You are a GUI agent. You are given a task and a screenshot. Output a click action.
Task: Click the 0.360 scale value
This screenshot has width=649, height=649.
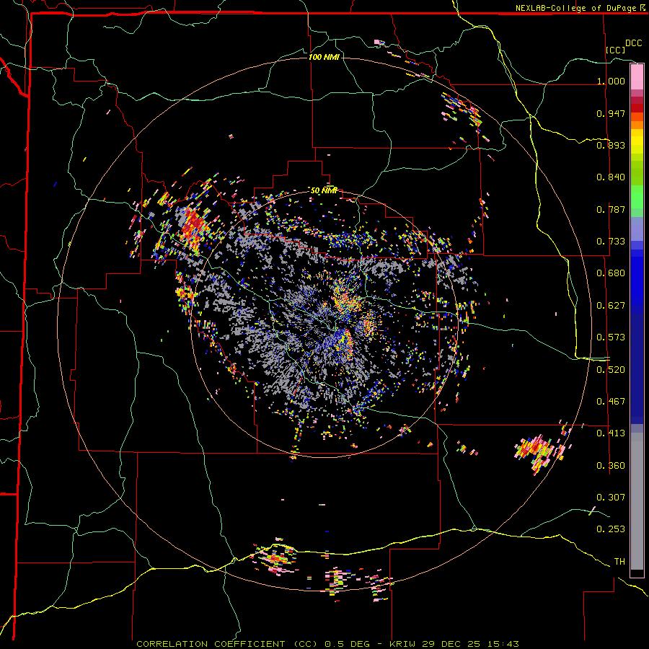(611, 466)
